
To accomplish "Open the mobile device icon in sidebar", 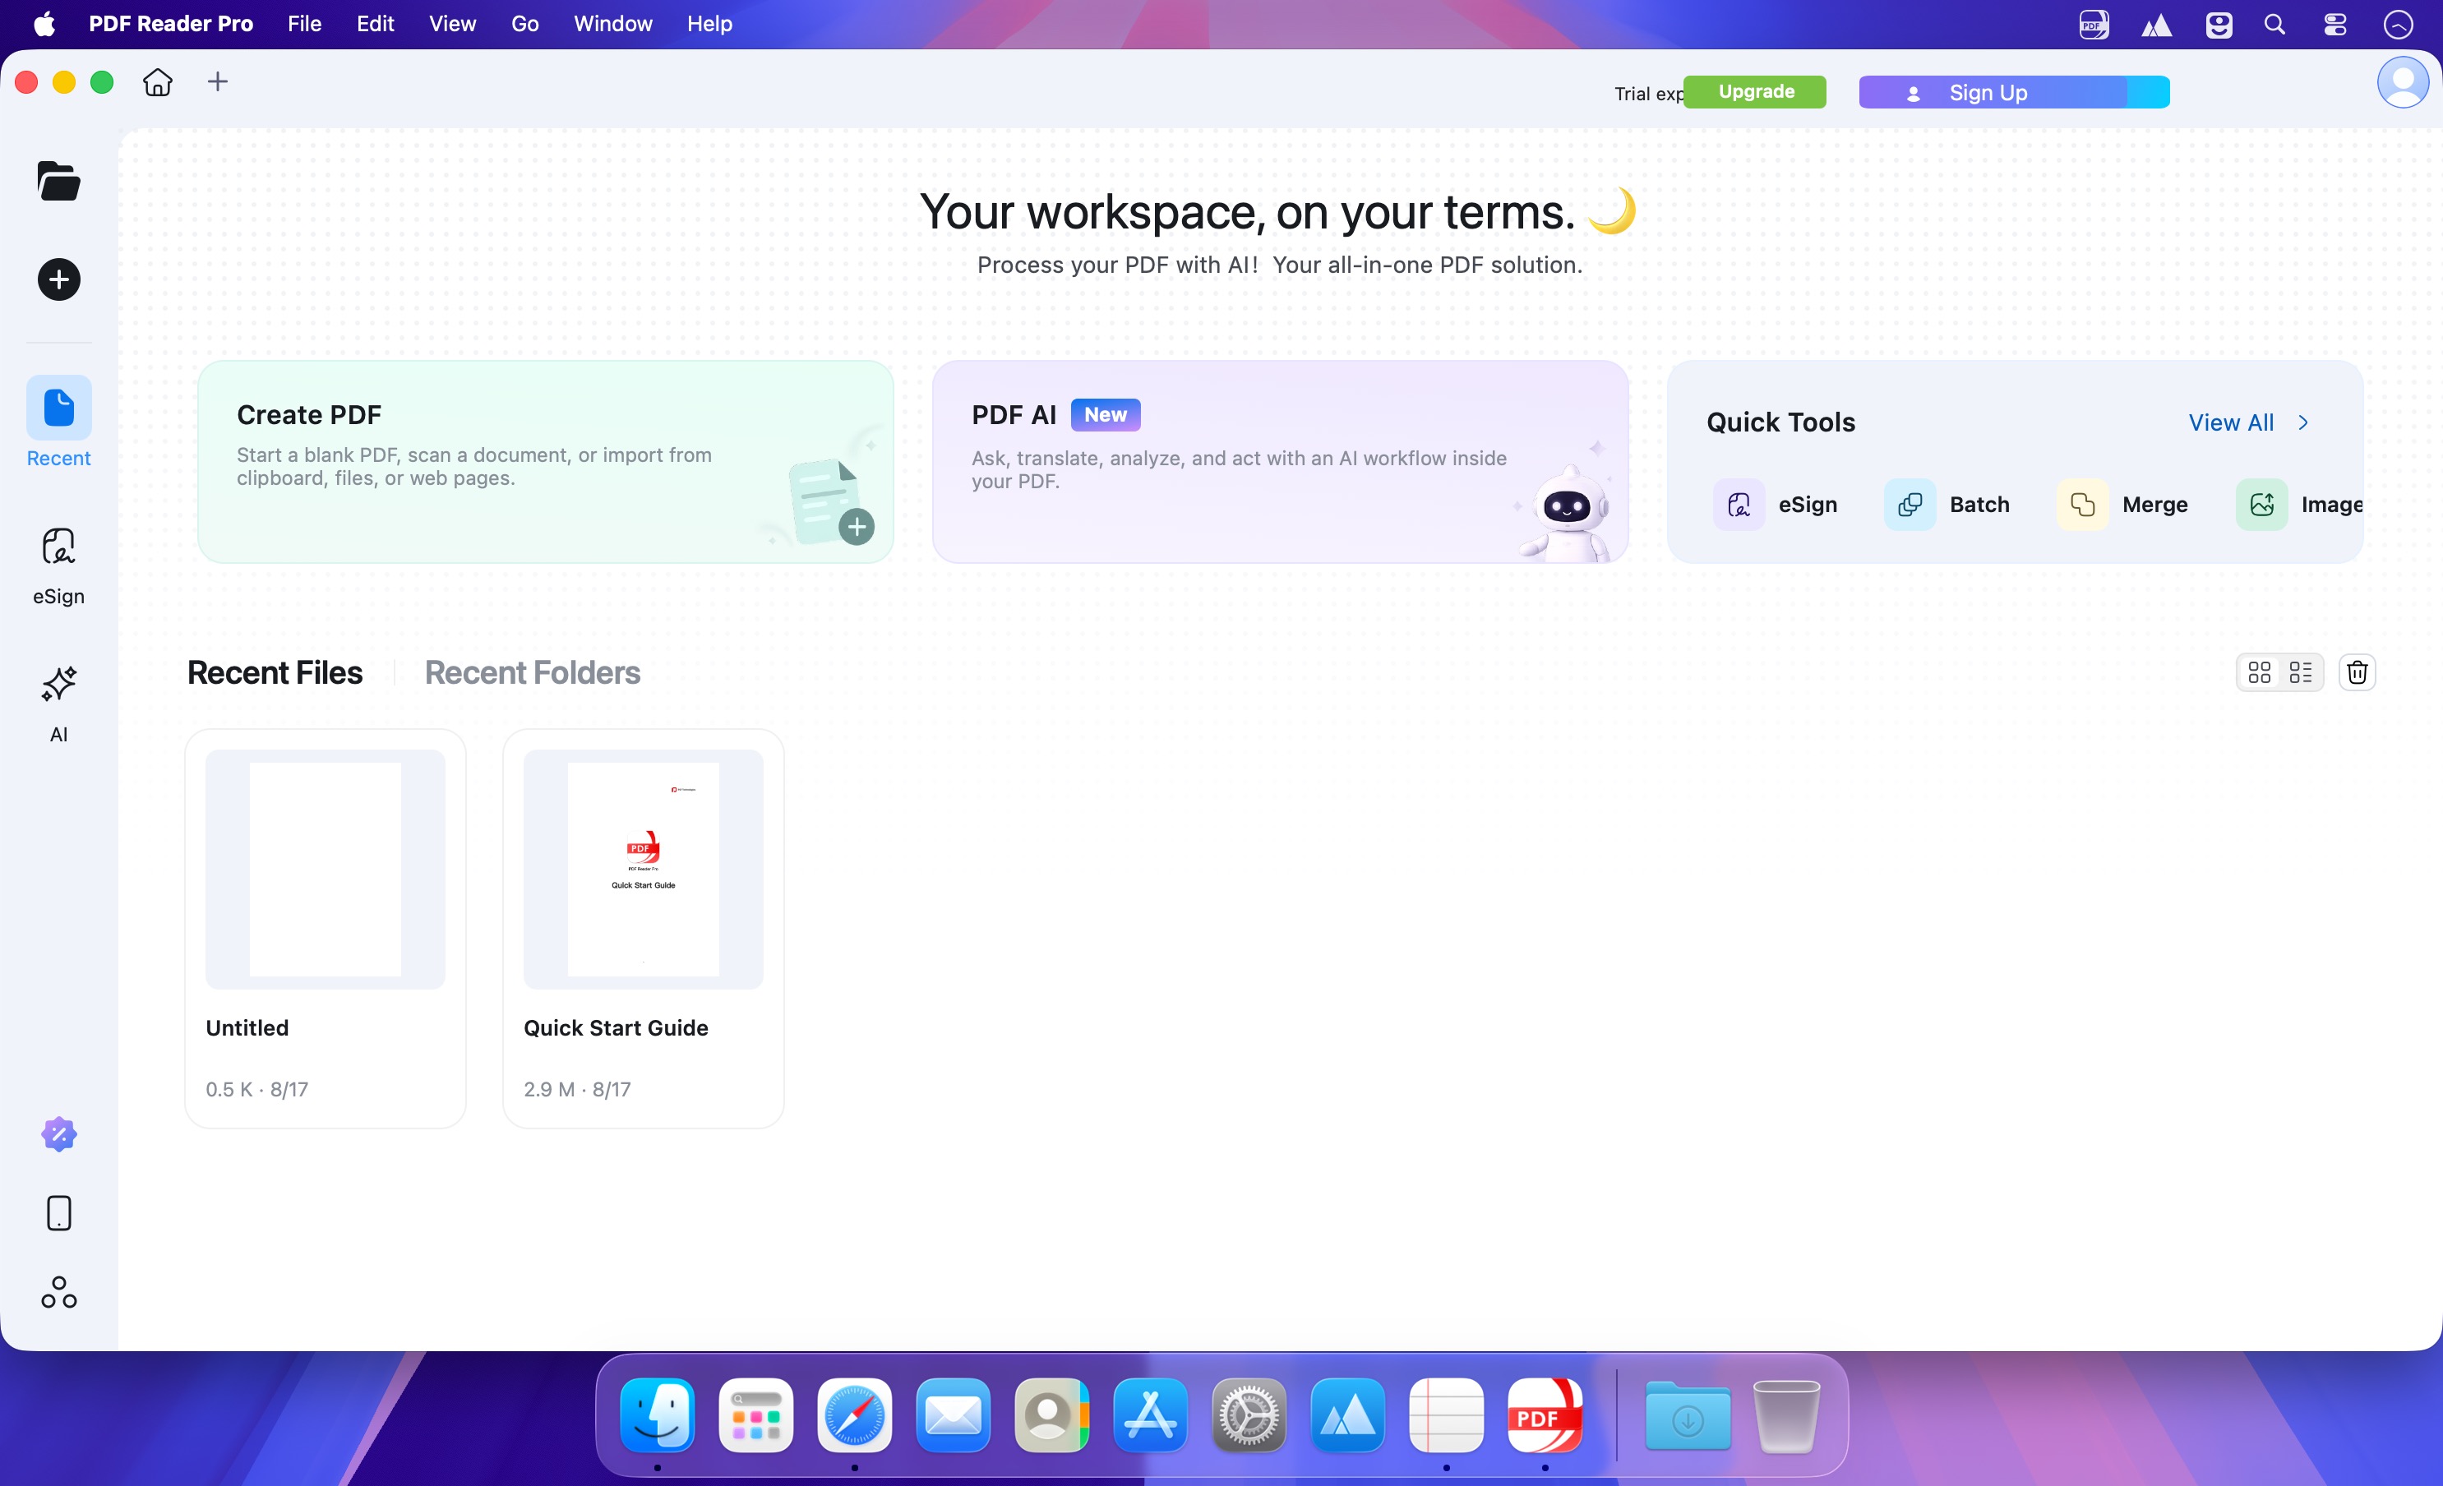I will pos(59,1213).
